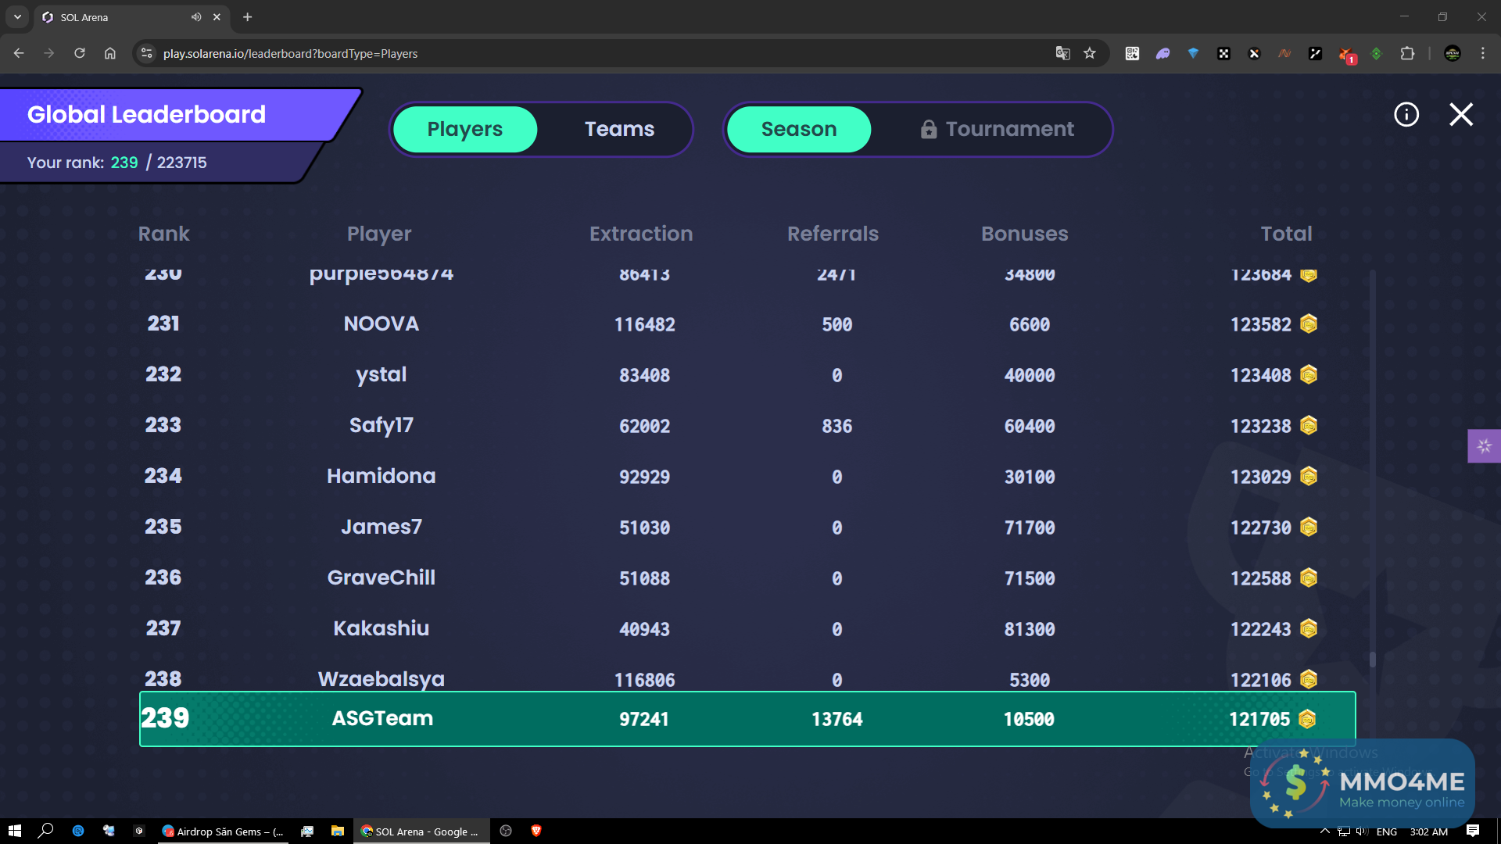Bookmark this page with the star icon

click(1090, 53)
